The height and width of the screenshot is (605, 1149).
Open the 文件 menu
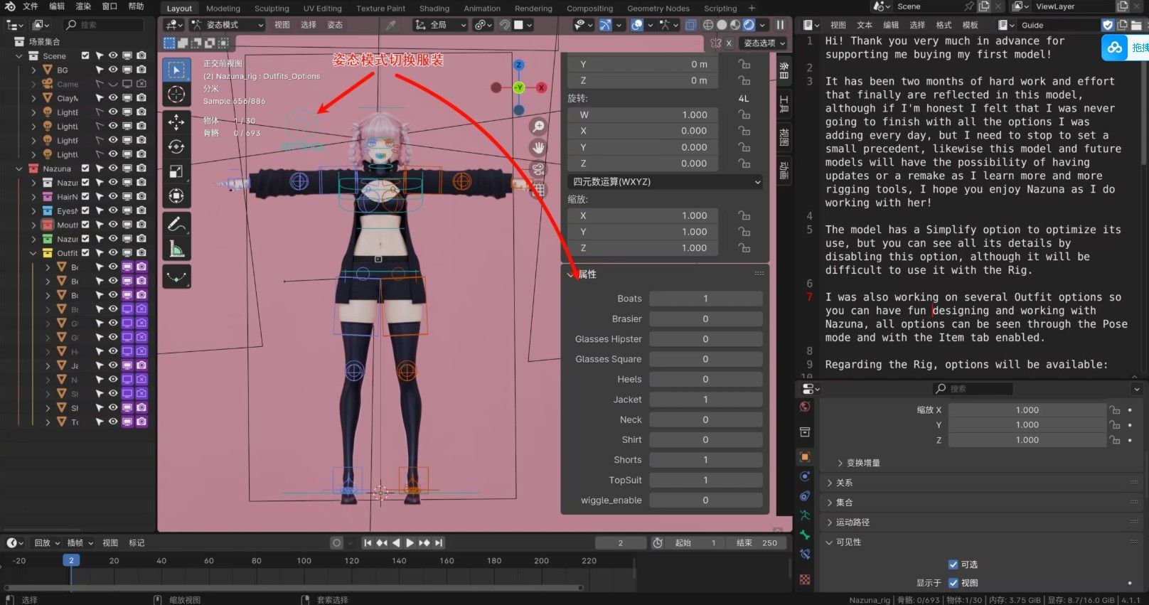(x=31, y=6)
